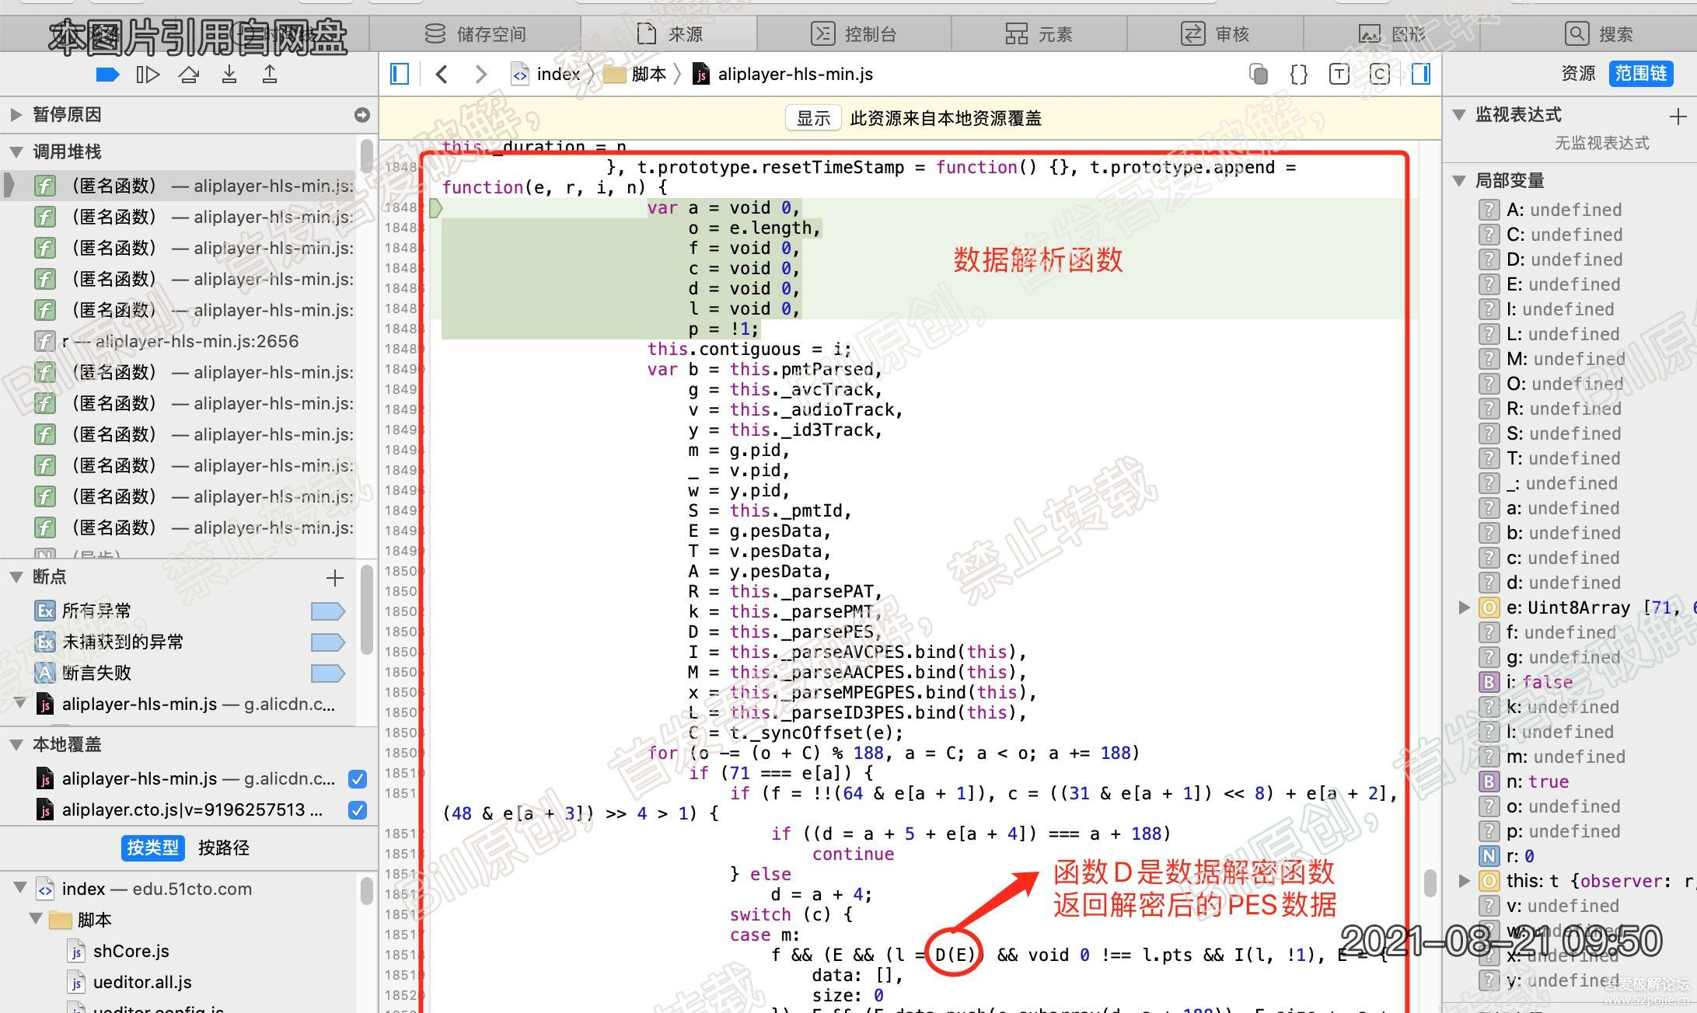Toggle 所有异常 breakpoint
This screenshot has height=1013, width=1697.
[327, 611]
